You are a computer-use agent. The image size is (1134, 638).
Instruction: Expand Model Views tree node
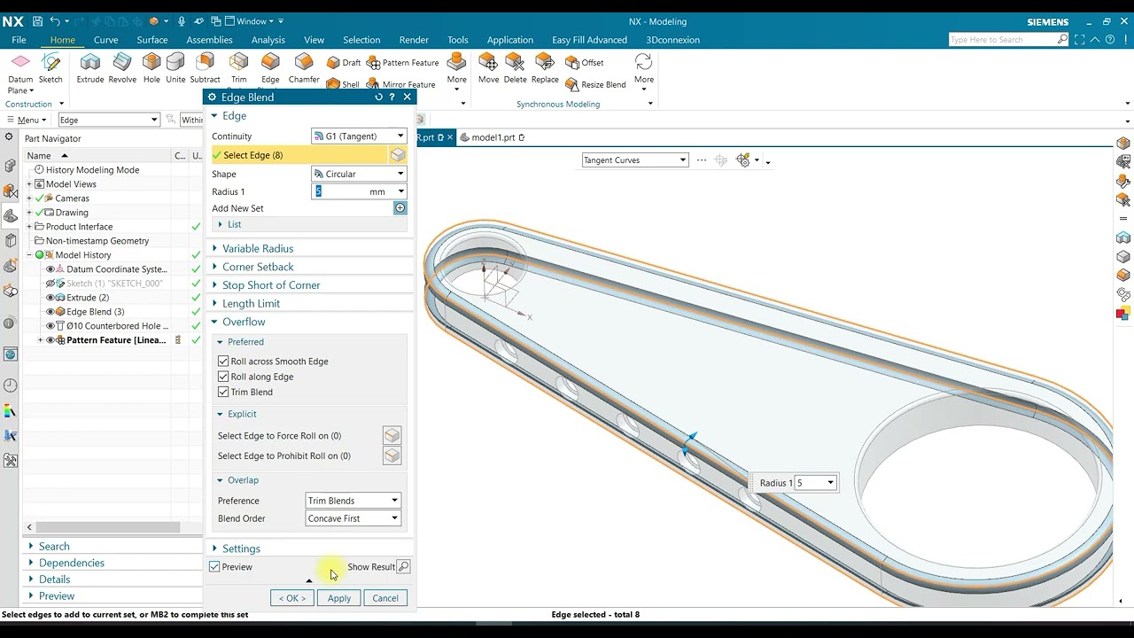tap(29, 184)
